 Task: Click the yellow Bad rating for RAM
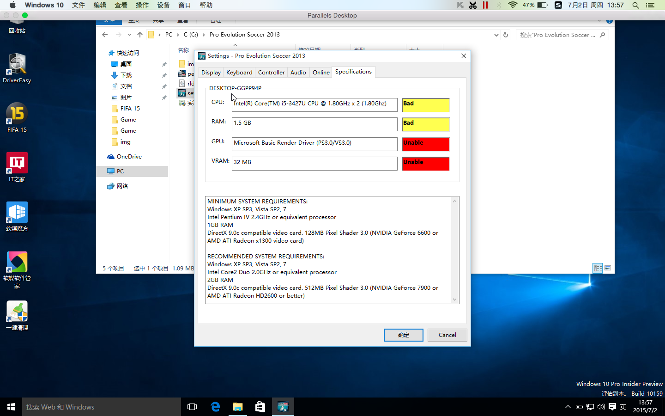click(x=425, y=124)
